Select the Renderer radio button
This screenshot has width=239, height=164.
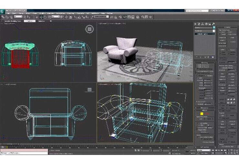(206, 76)
